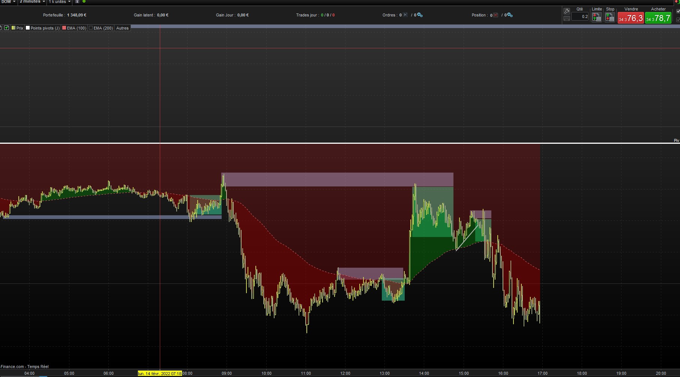
Task: Click the keyboard icon below the wrench
Action: click(x=567, y=18)
